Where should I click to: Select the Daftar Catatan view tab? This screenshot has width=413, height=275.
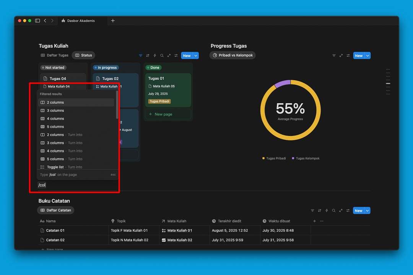point(55,210)
